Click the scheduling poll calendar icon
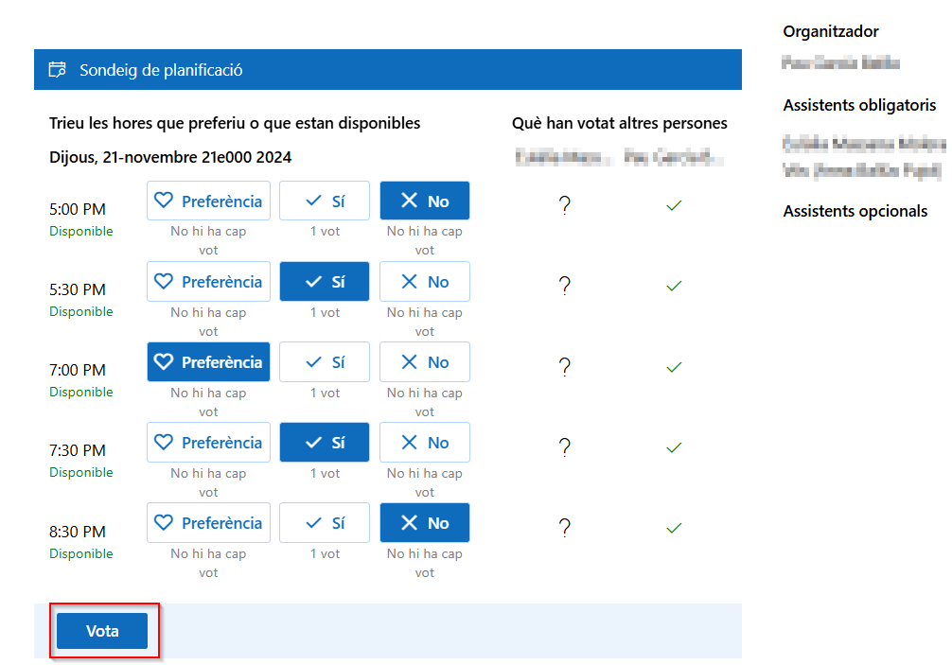The image size is (952, 665). (58, 70)
